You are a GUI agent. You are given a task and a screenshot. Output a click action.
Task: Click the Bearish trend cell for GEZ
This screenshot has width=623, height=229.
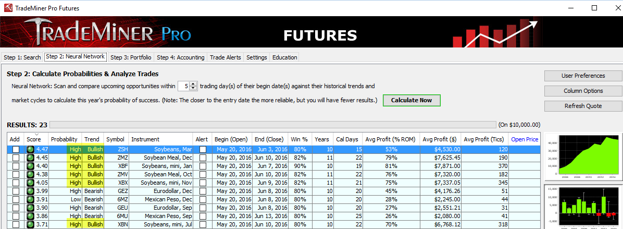click(x=93, y=191)
